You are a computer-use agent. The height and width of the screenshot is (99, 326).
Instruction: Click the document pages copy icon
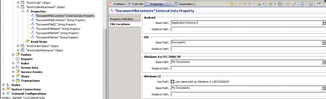pyautogui.click(x=280, y=4)
